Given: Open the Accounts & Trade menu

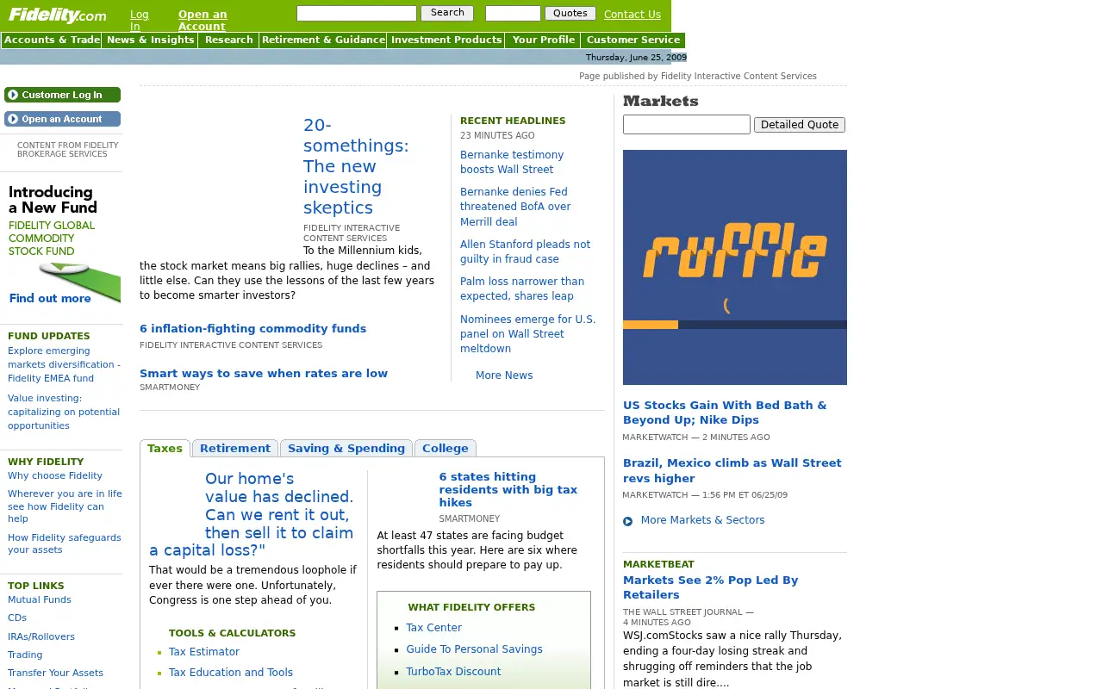Looking at the screenshot, I should (x=52, y=40).
